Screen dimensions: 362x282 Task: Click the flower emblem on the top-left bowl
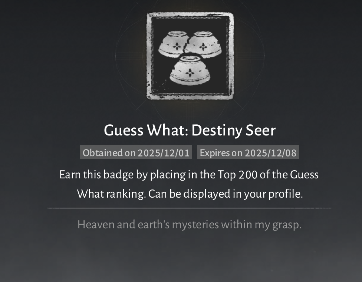point(177,47)
